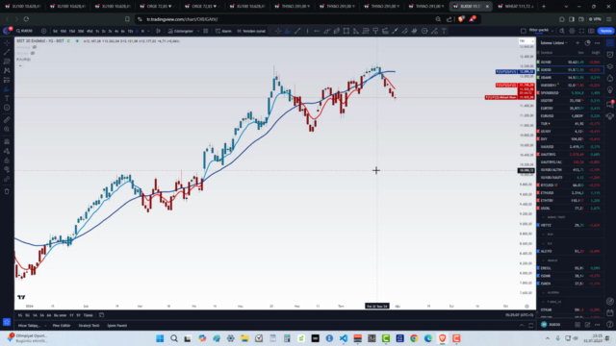616x346 pixels.
Task: Open the Pine Editör tab
Action: [62, 326]
